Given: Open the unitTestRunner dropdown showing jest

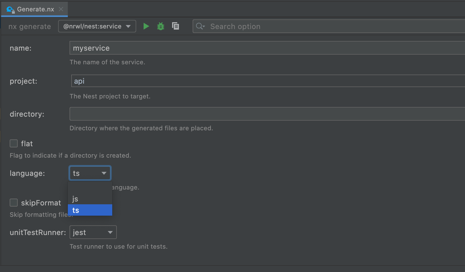Looking at the screenshot, I should 93,232.
